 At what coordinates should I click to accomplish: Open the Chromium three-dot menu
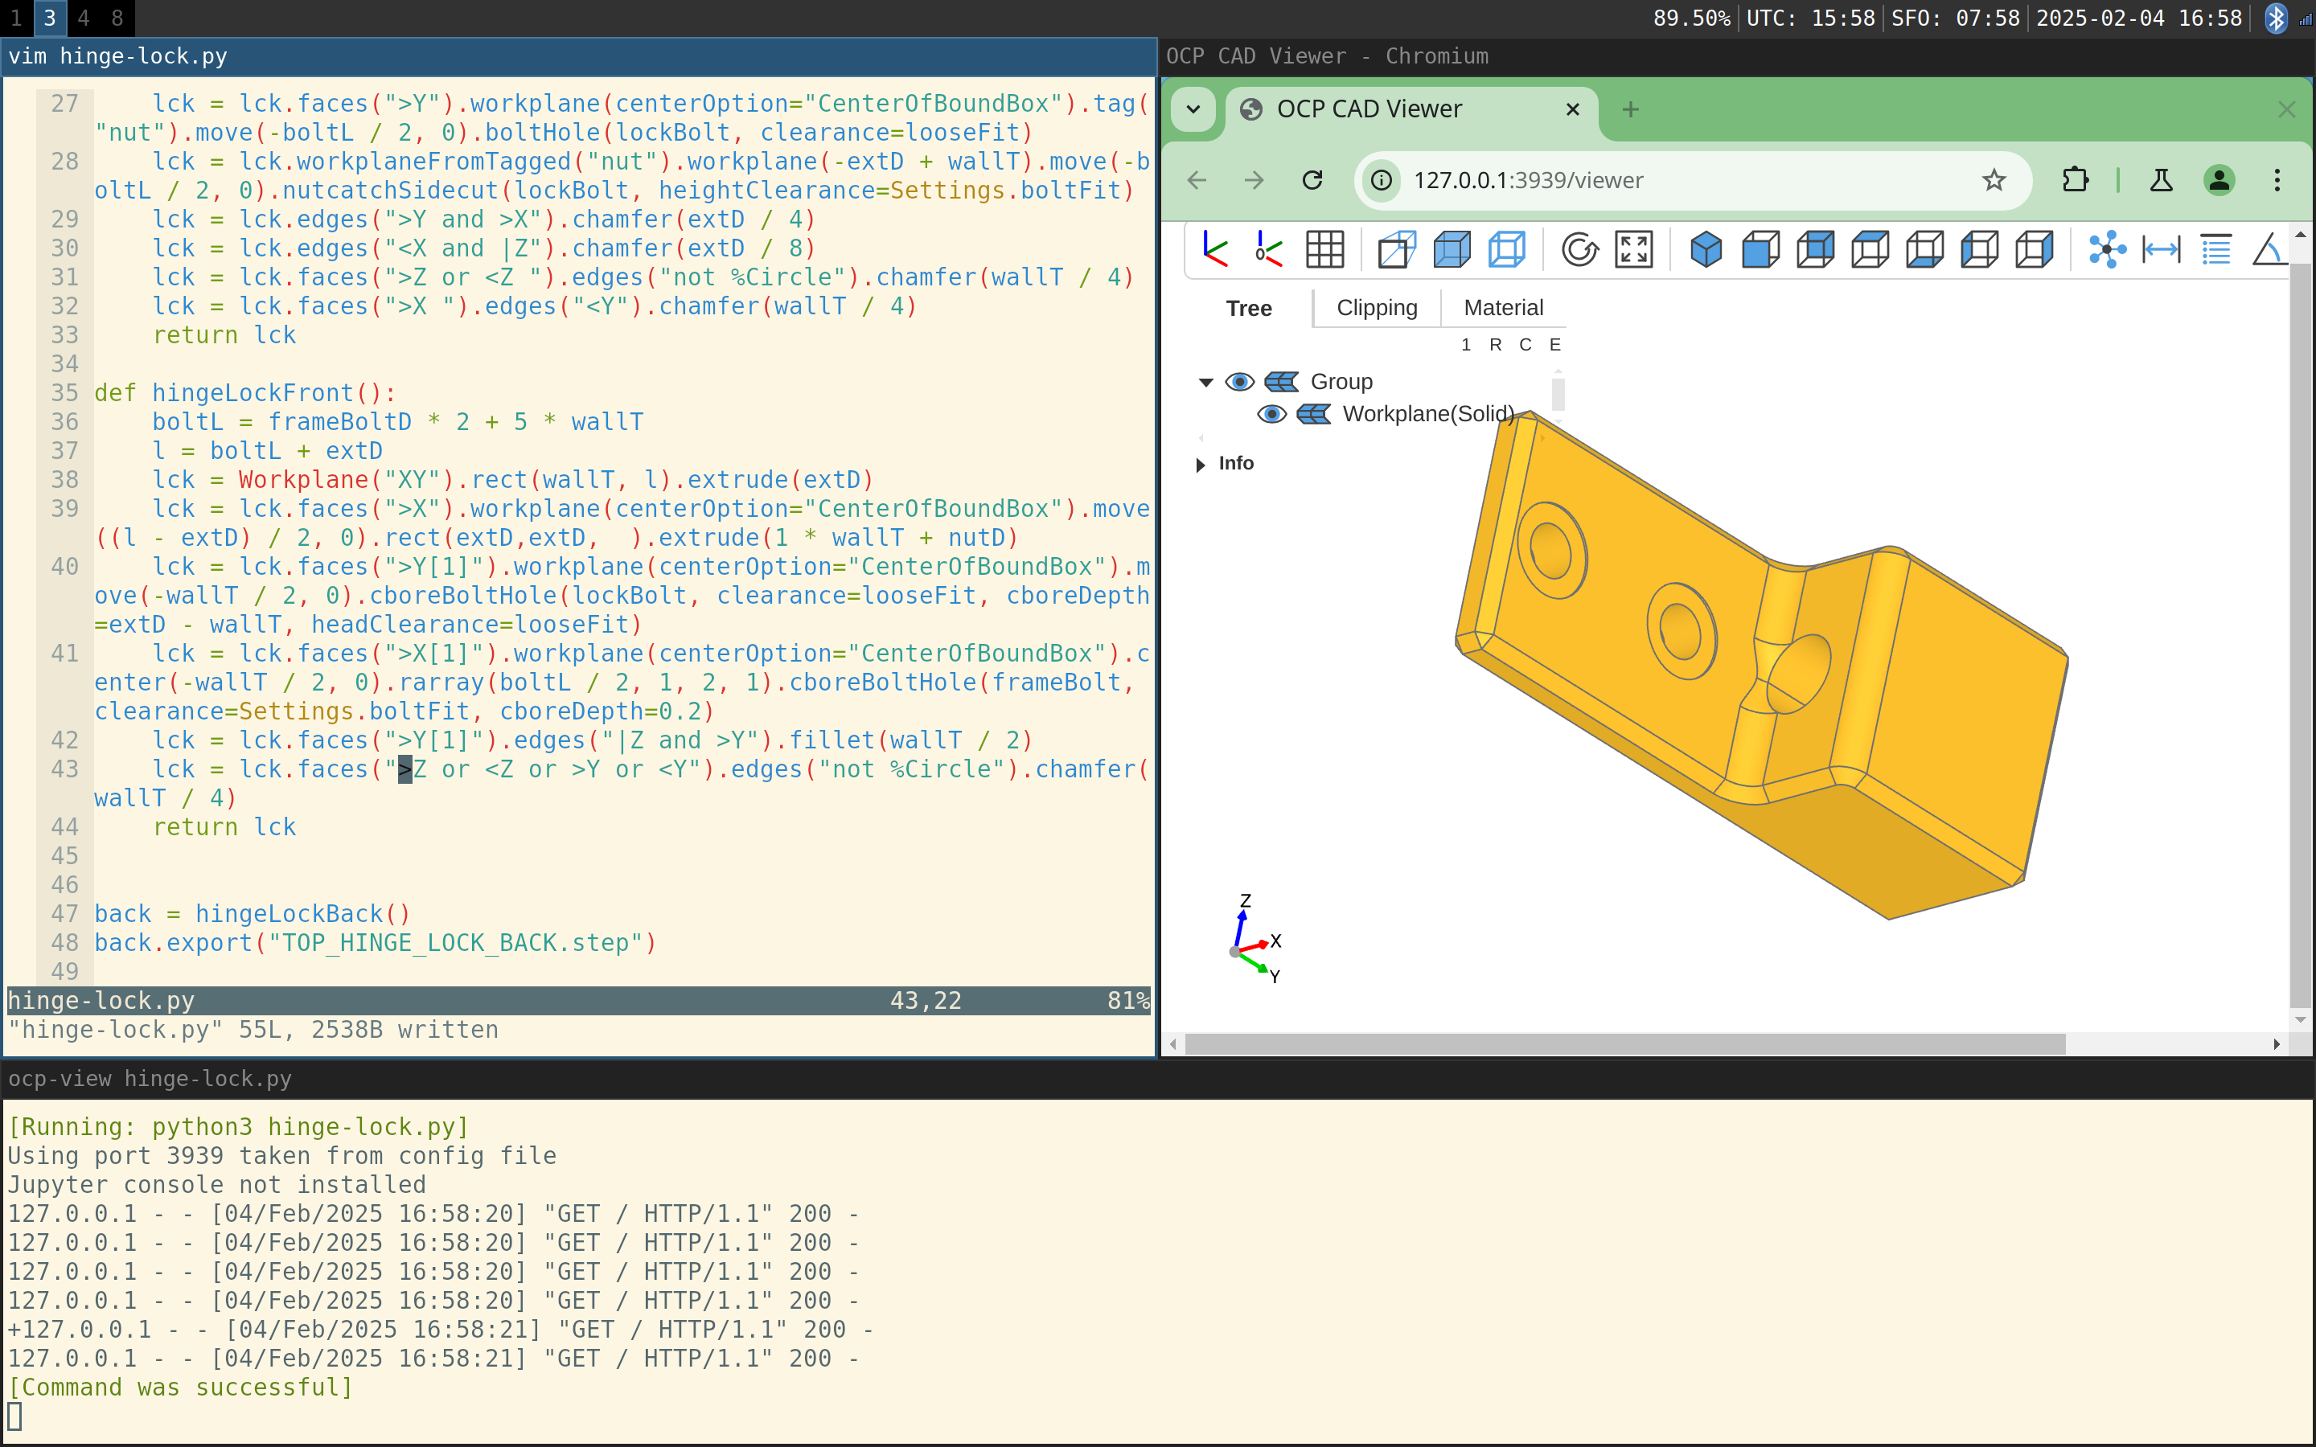2277,180
